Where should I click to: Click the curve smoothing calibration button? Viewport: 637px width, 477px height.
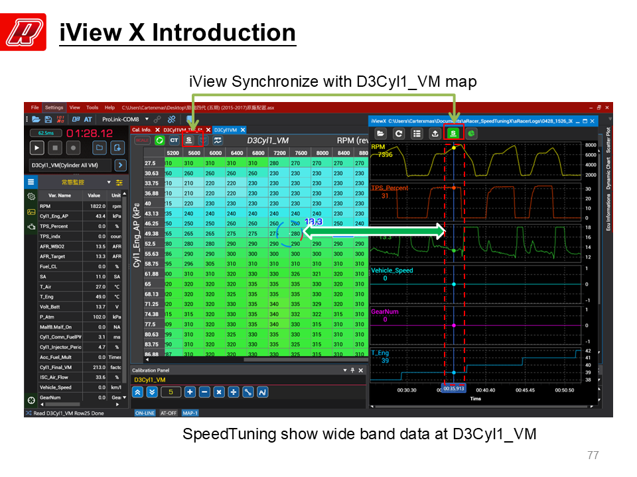pos(263,392)
